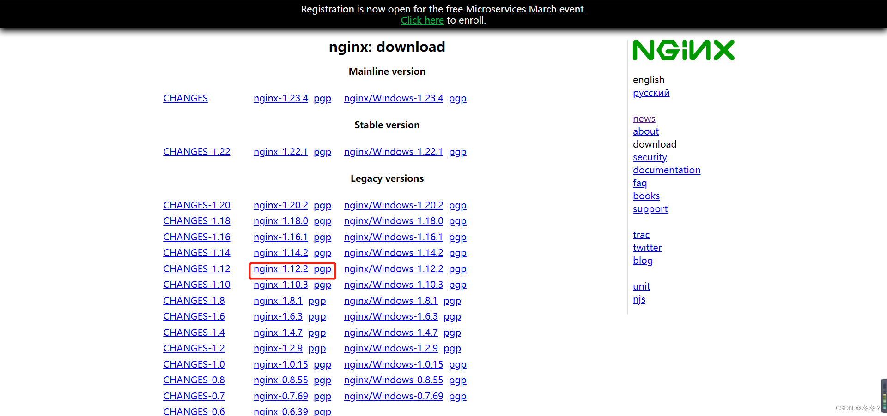Download nginx/Windows-0.7.69
This screenshot has width=887, height=416.
coord(393,396)
